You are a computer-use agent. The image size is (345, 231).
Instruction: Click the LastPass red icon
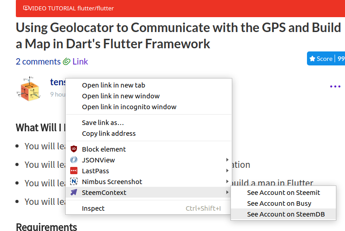click(74, 171)
